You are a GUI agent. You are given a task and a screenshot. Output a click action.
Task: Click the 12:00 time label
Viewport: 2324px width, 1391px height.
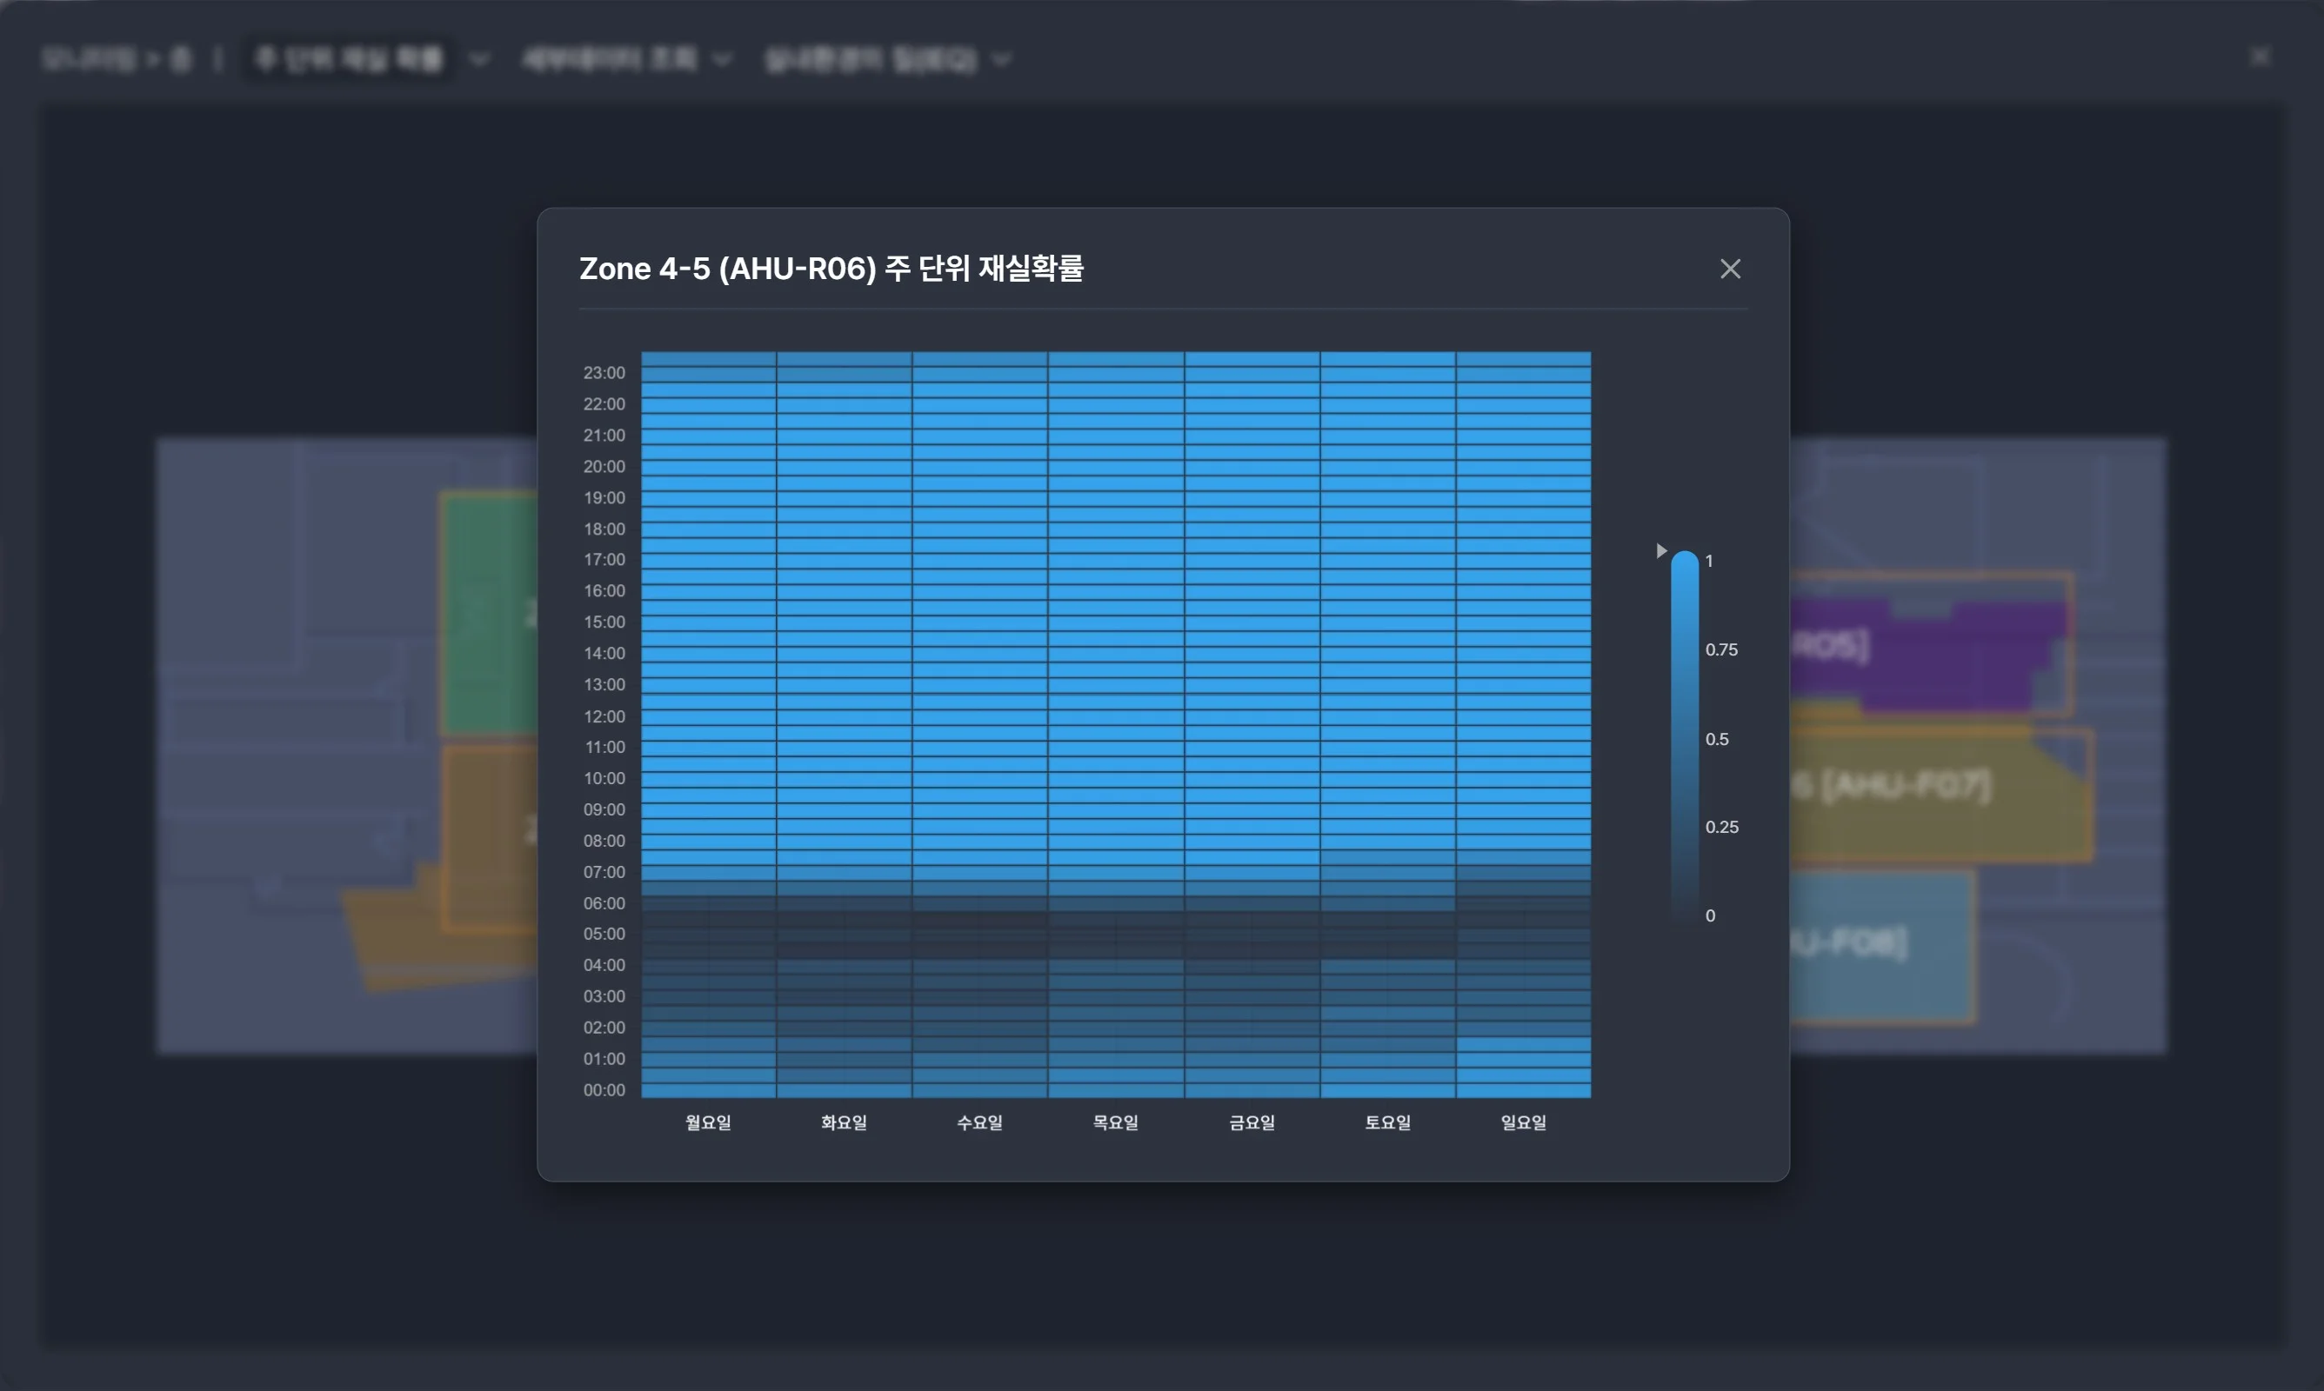(x=604, y=716)
